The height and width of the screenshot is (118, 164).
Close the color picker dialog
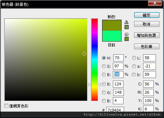155,3
